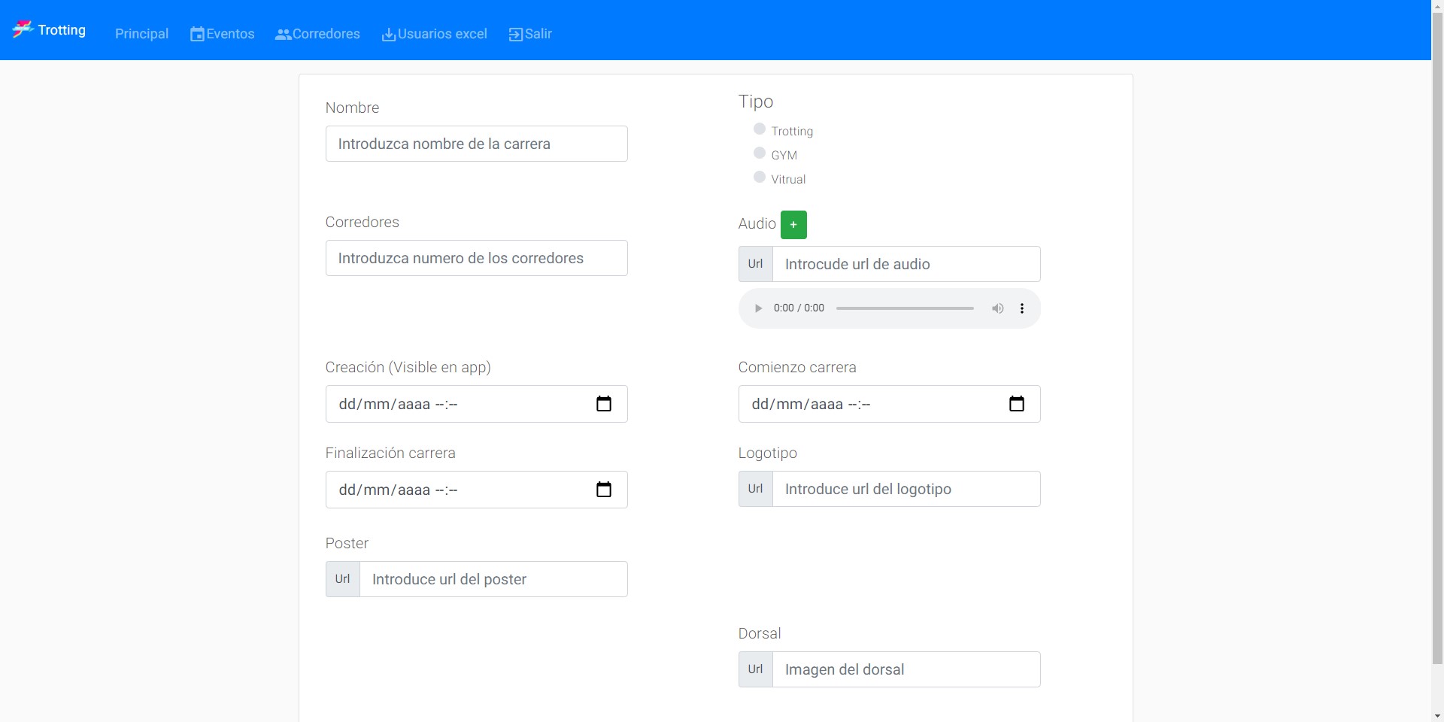Log out with Salir link

[x=530, y=34]
